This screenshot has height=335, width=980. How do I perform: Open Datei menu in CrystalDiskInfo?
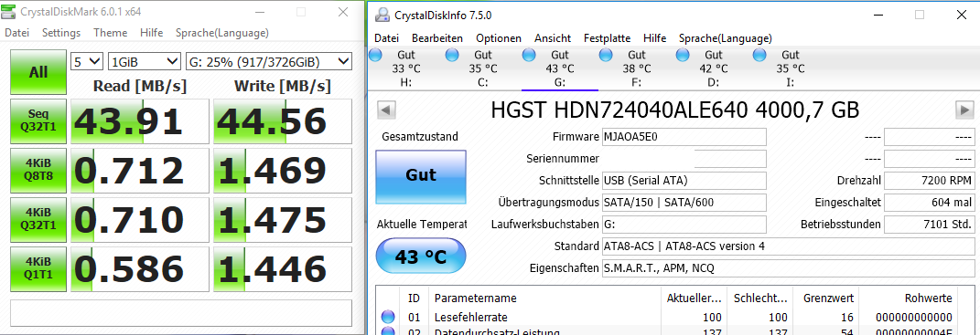386,38
